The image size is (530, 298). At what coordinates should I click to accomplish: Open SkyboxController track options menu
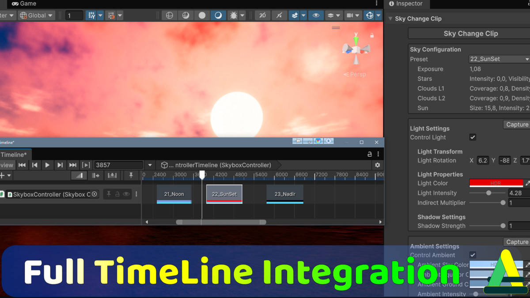coord(136,194)
